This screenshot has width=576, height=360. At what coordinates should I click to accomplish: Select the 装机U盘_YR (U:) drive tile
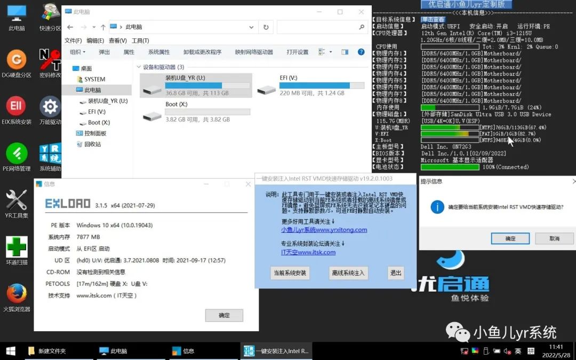[196, 85]
